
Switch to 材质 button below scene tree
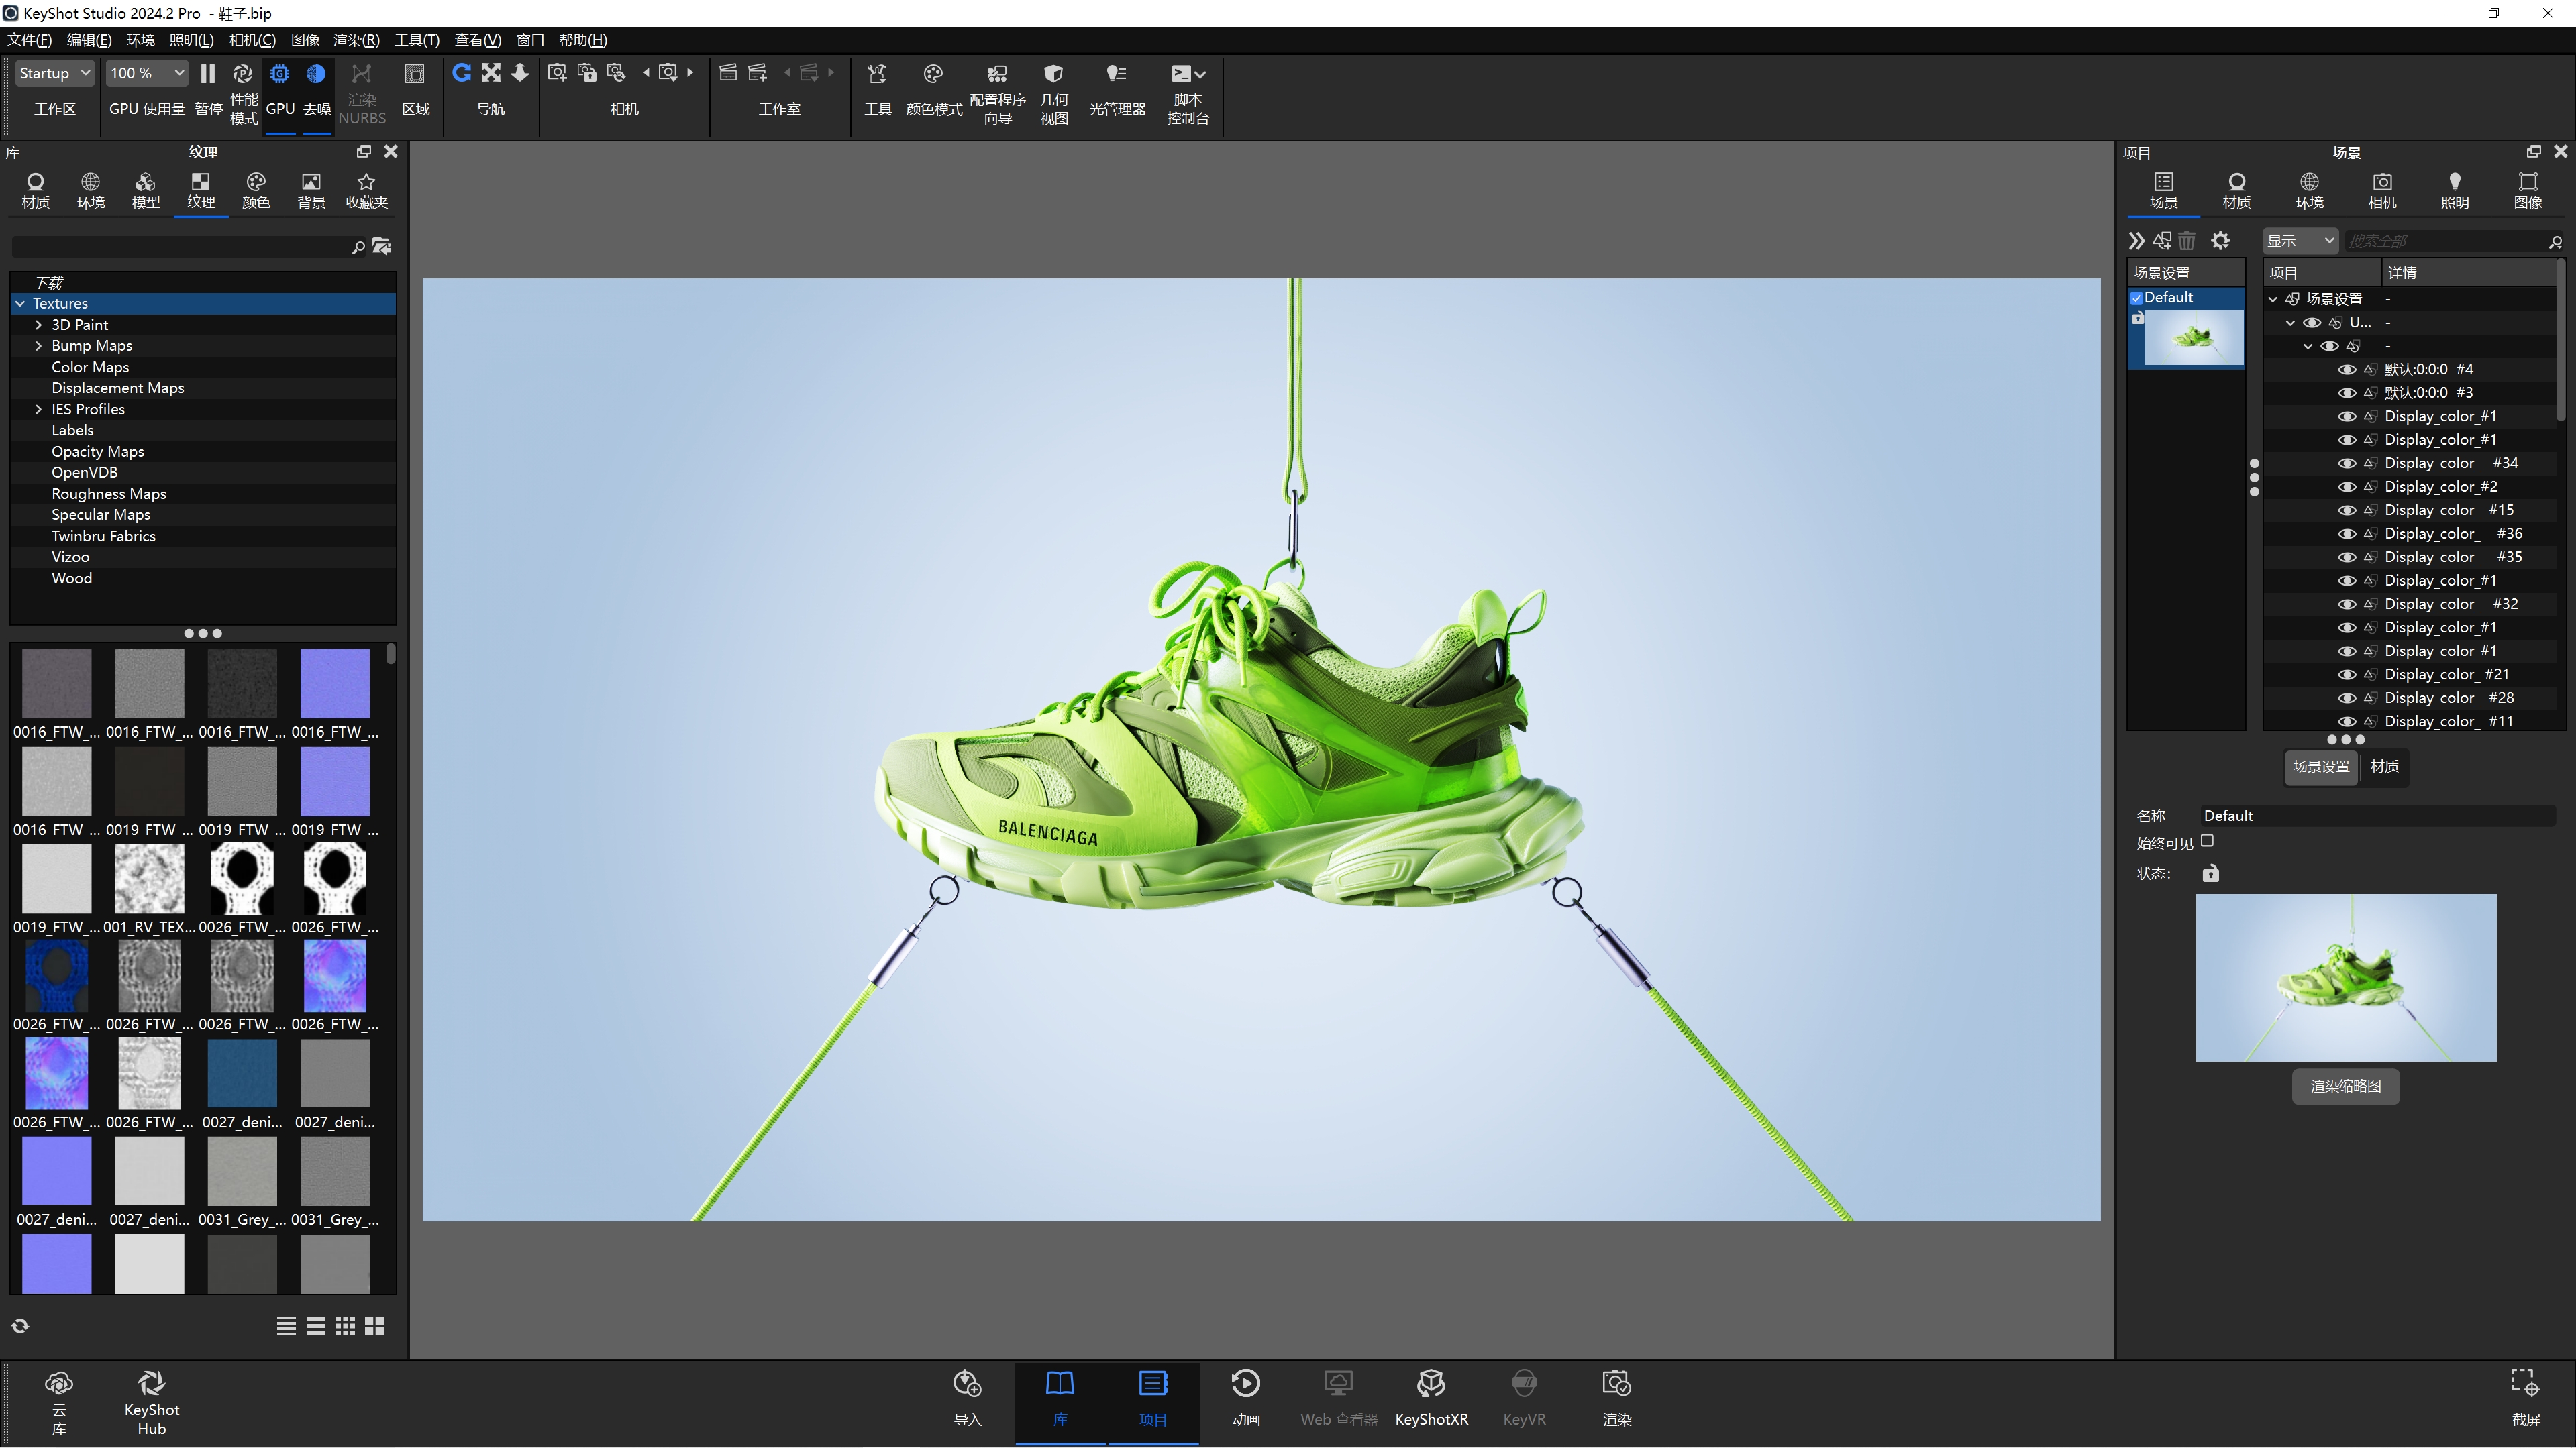tap(2385, 767)
